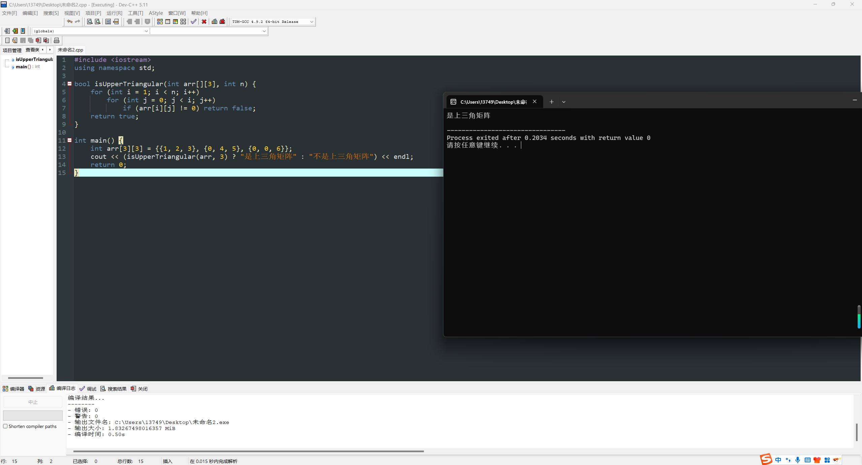Click the Compile icon with four colored squares
The height and width of the screenshot is (465, 862).
(160, 22)
